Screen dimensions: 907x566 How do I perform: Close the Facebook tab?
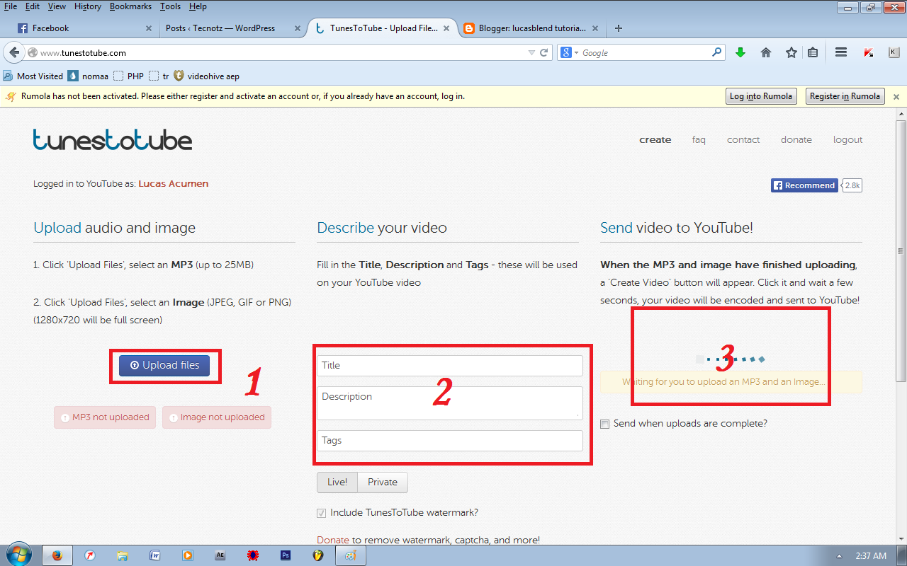point(149,28)
